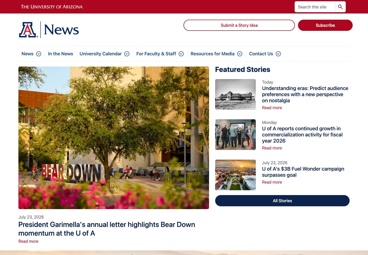
Task: Click the 'Today' date label
Action: [268, 82]
